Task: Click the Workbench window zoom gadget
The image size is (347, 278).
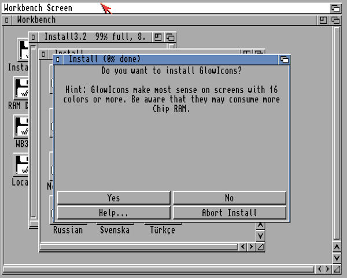Action: pyautogui.click(x=323, y=20)
